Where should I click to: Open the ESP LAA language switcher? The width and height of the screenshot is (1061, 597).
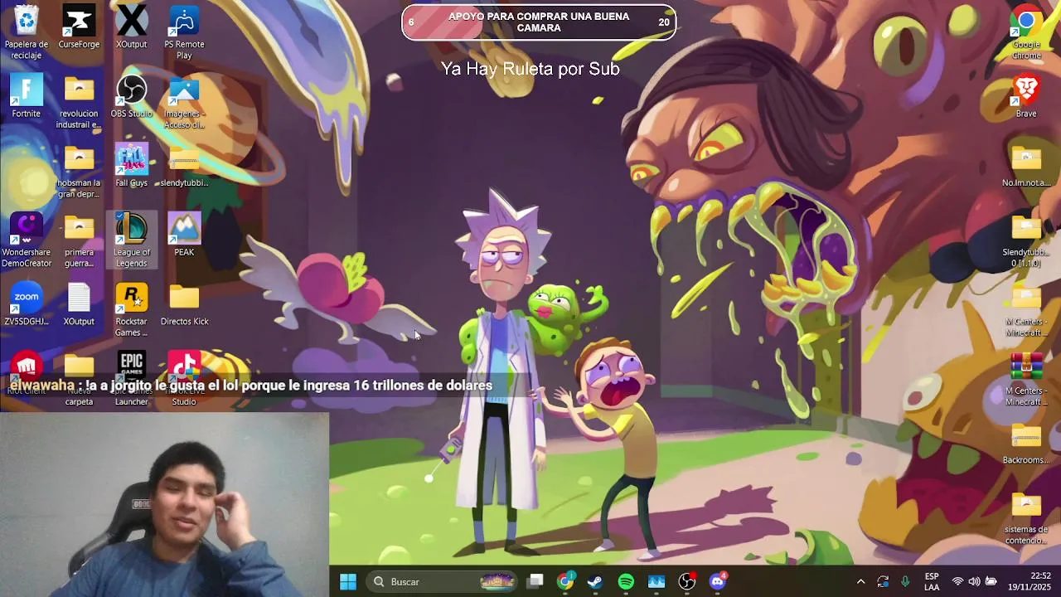[x=932, y=582]
